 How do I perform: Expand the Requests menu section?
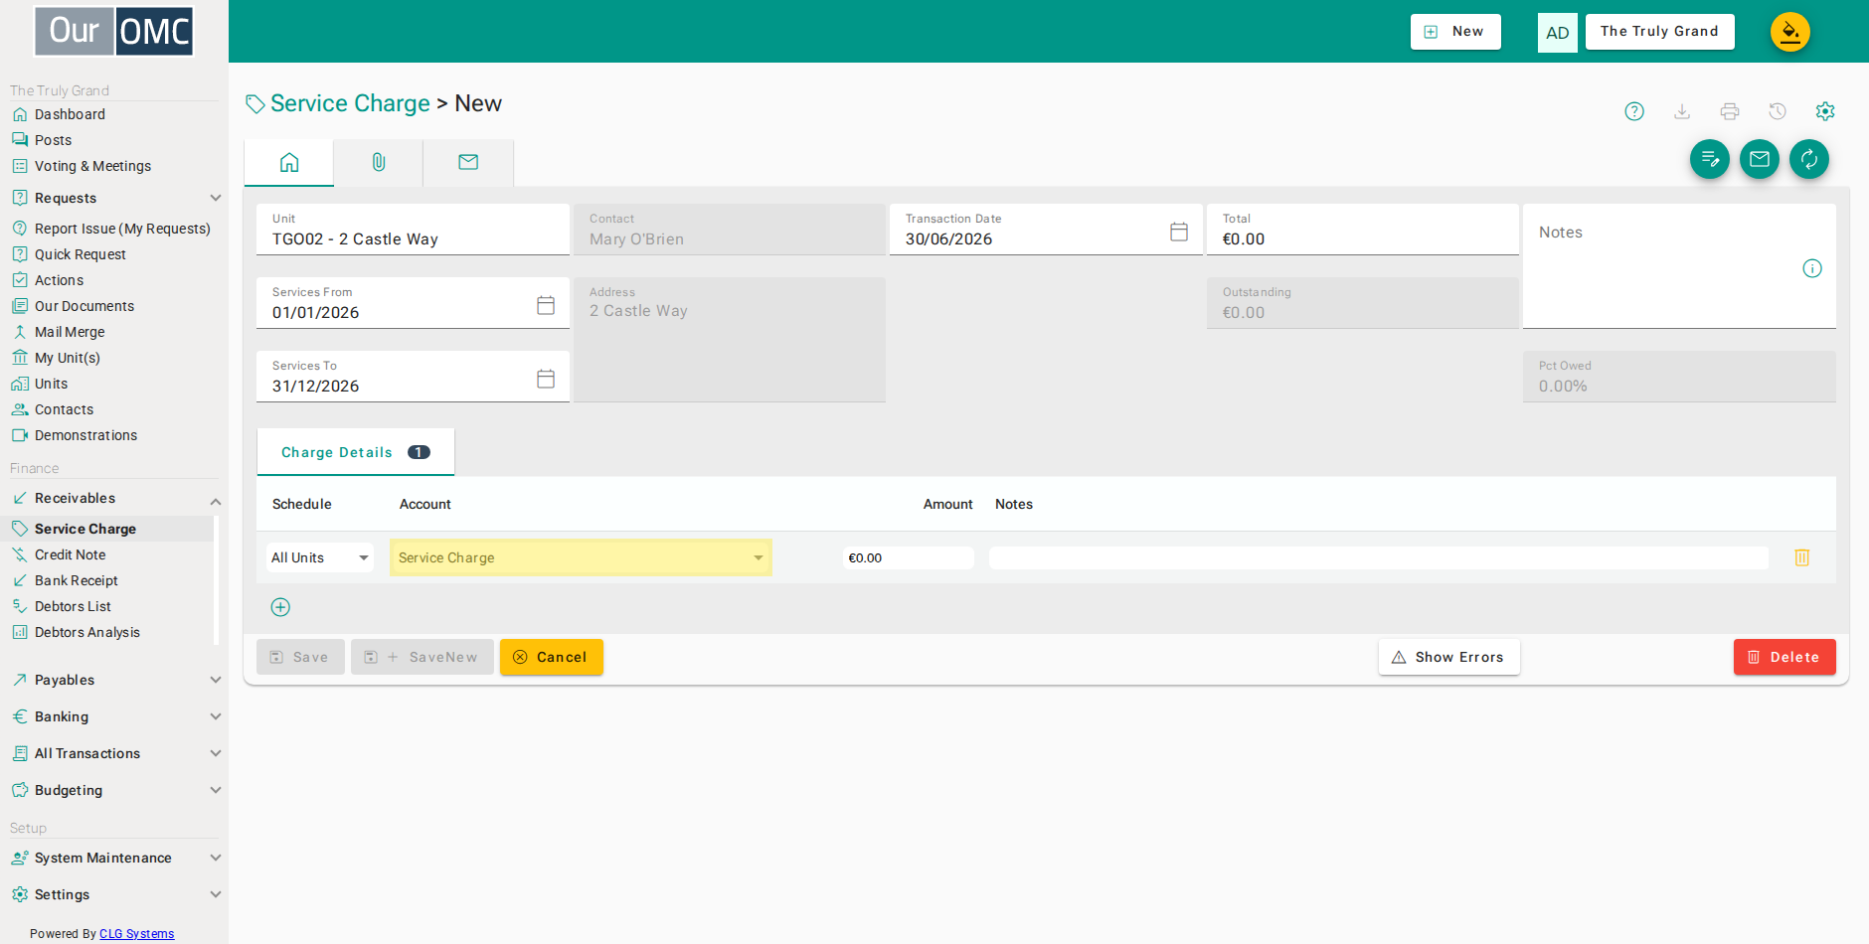pos(115,198)
